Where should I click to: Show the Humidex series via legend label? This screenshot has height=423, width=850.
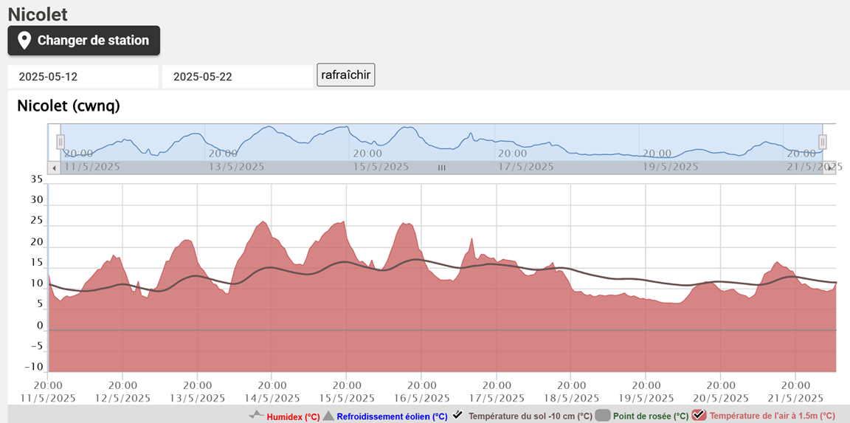(293, 416)
